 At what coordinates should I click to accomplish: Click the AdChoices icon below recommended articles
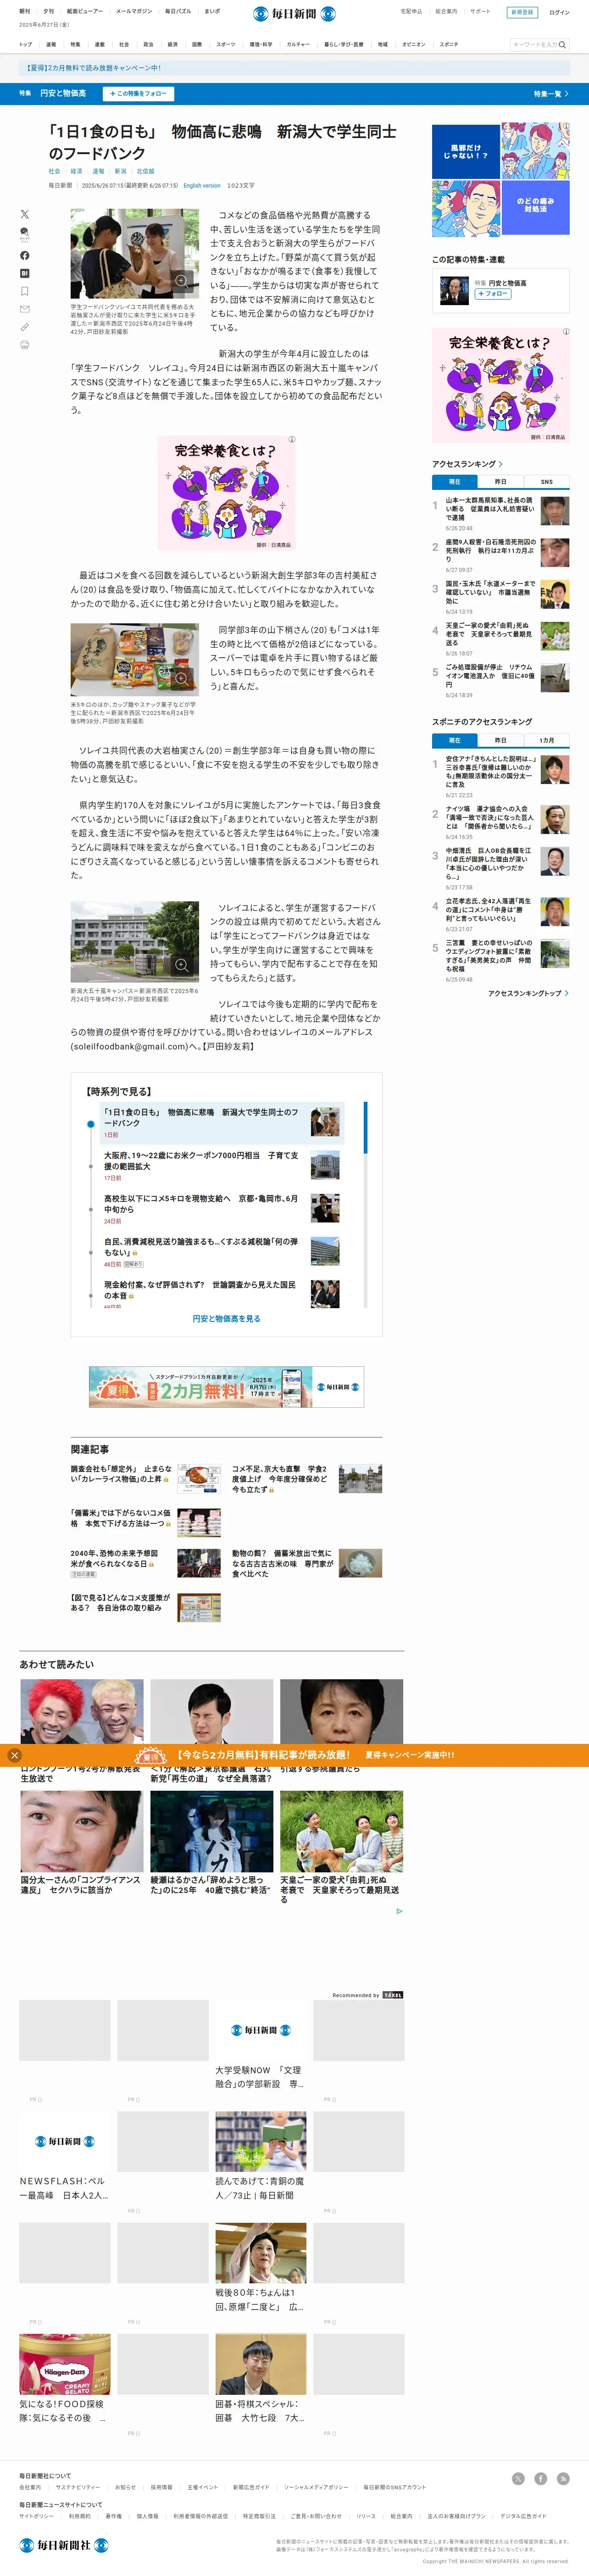pyautogui.click(x=399, y=1911)
